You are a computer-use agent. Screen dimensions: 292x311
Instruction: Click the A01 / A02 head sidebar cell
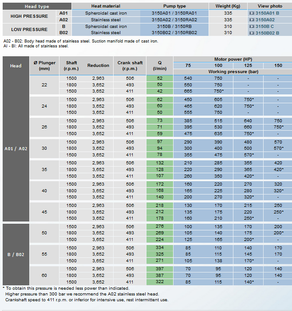click(x=16, y=149)
